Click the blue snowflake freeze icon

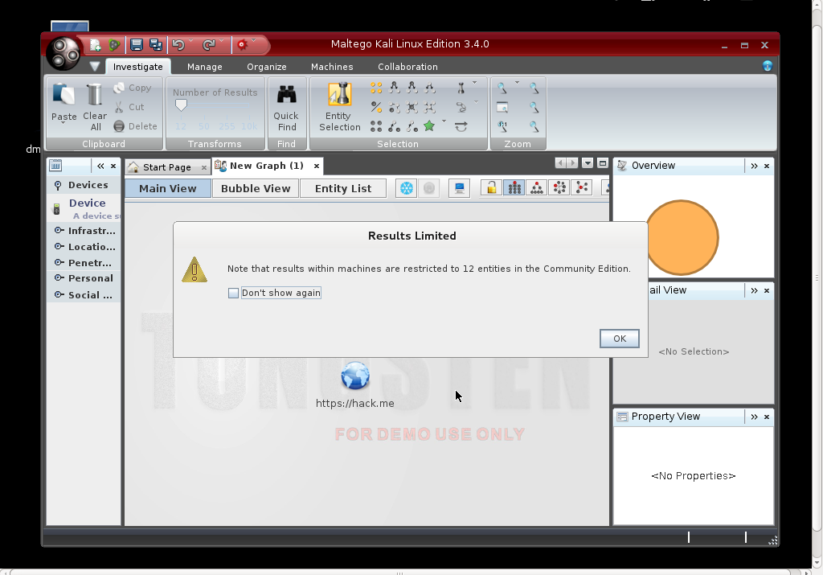[406, 188]
